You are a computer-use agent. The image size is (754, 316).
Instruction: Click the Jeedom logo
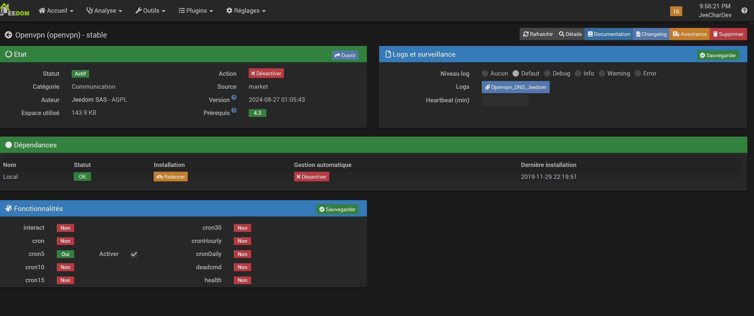[15, 10]
